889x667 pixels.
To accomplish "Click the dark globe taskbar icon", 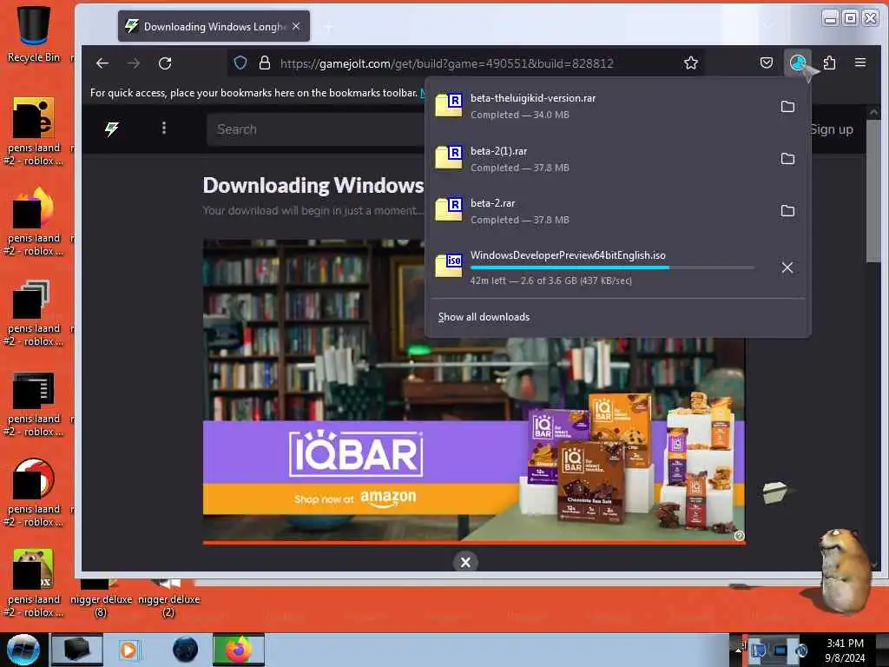I will [x=186, y=650].
